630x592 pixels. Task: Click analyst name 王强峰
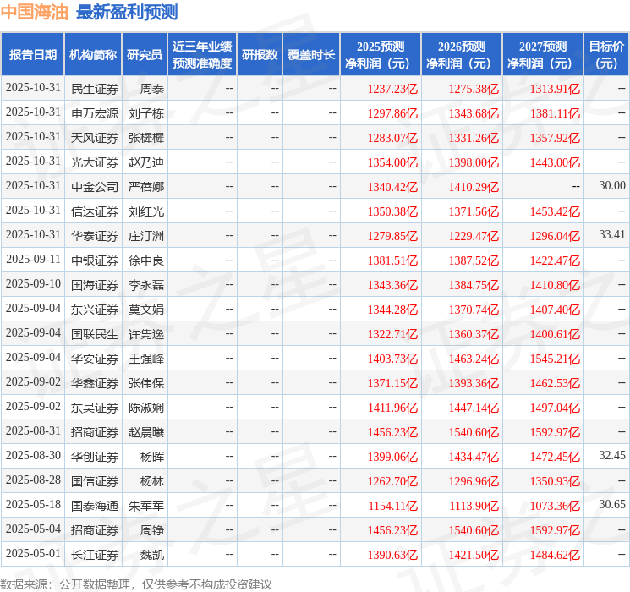pos(146,359)
